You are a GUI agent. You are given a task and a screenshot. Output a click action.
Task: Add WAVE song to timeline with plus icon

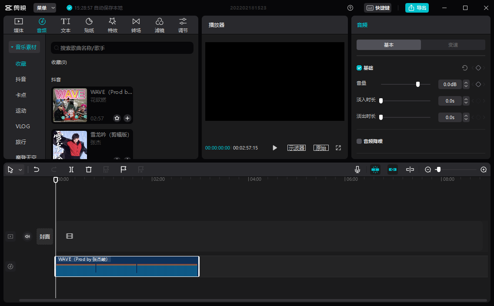(127, 118)
